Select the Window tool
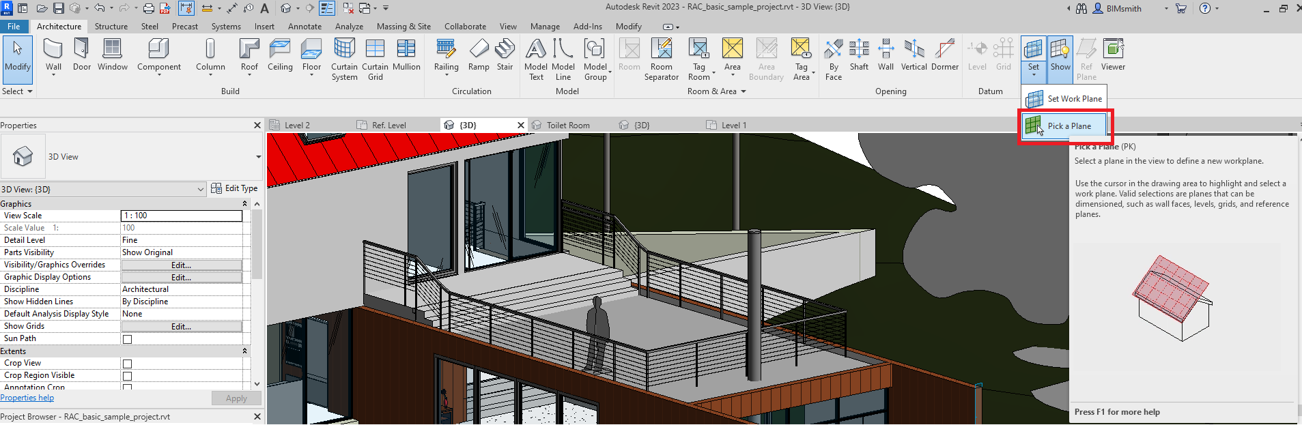Image resolution: width=1302 pixels, height=425 pixels. 112,55
